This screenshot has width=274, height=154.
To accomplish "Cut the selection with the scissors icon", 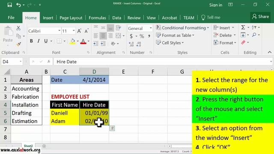I will [x=18, y=28].
